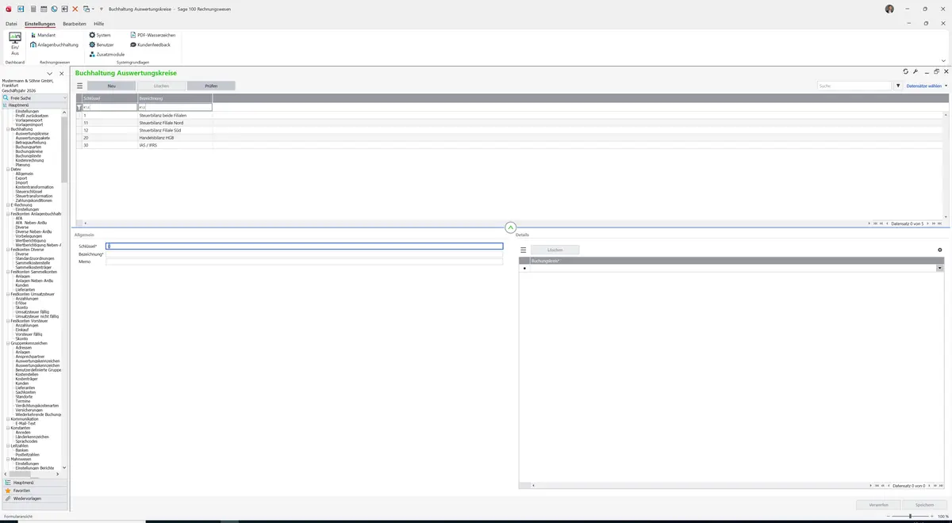Open the Datei menu
Screen dimensions: 952x523
click(11, 24)
